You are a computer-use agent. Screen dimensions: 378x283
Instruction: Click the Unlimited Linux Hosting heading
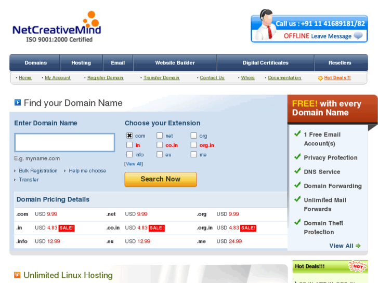click(68, 275)
